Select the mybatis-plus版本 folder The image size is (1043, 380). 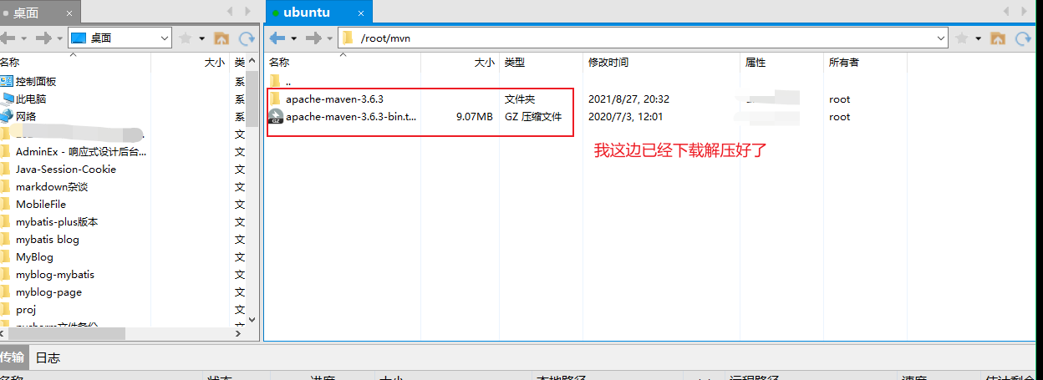57,221
